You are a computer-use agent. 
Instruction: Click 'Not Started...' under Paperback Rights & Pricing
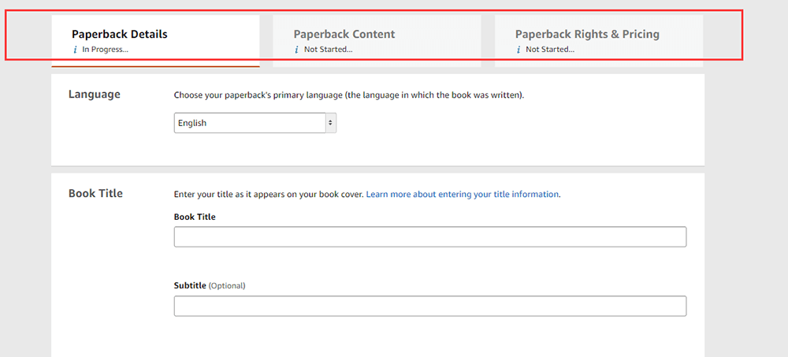(x=550, y=50)
